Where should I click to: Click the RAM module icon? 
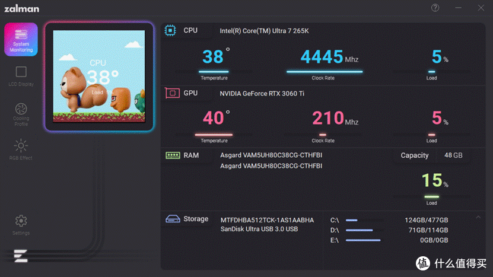click(173, 155)
